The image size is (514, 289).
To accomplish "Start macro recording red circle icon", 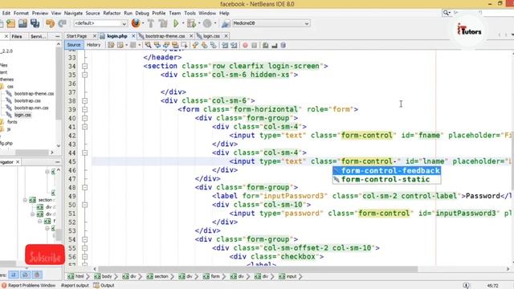I will (x=245, y=45).
